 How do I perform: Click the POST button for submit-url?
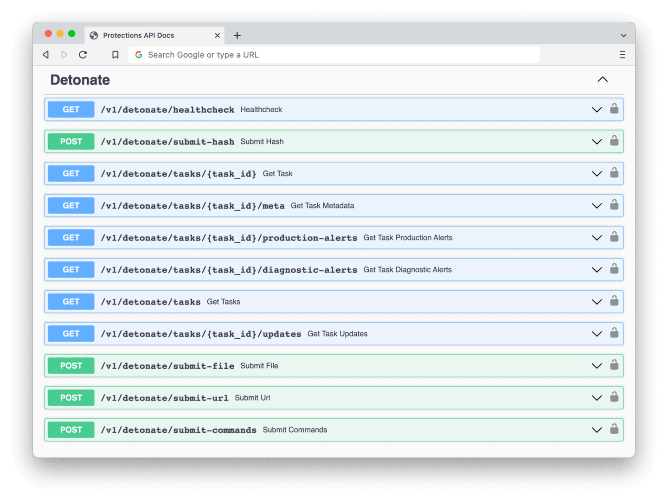71,398
